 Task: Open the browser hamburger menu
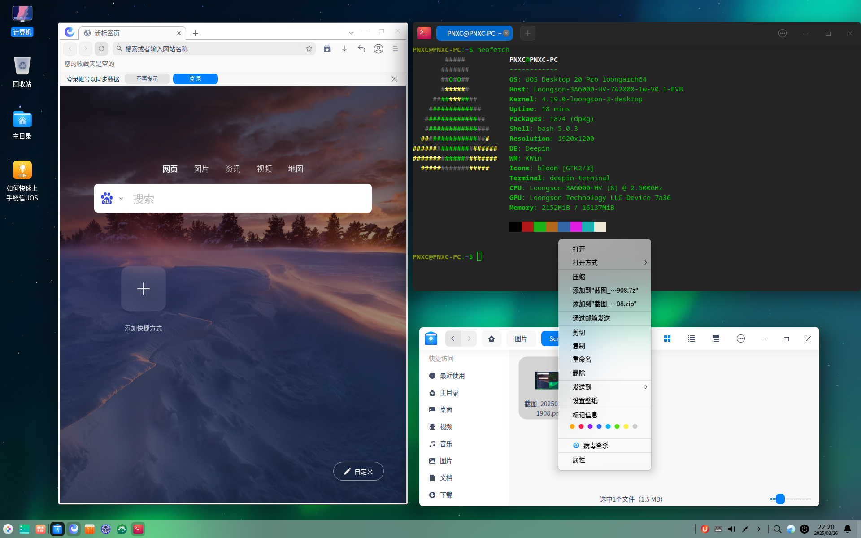(396, 48)
